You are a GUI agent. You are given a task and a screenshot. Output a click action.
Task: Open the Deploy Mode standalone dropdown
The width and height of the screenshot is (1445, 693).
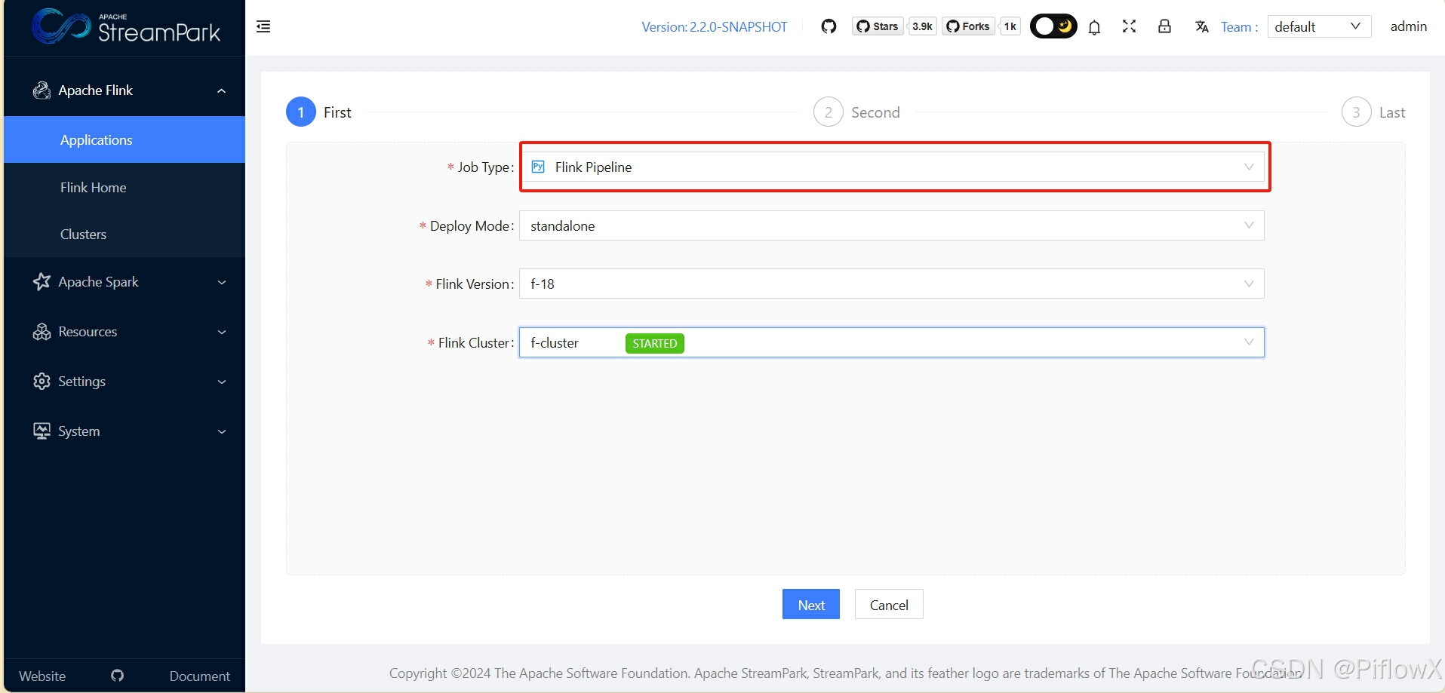point(892,225)
